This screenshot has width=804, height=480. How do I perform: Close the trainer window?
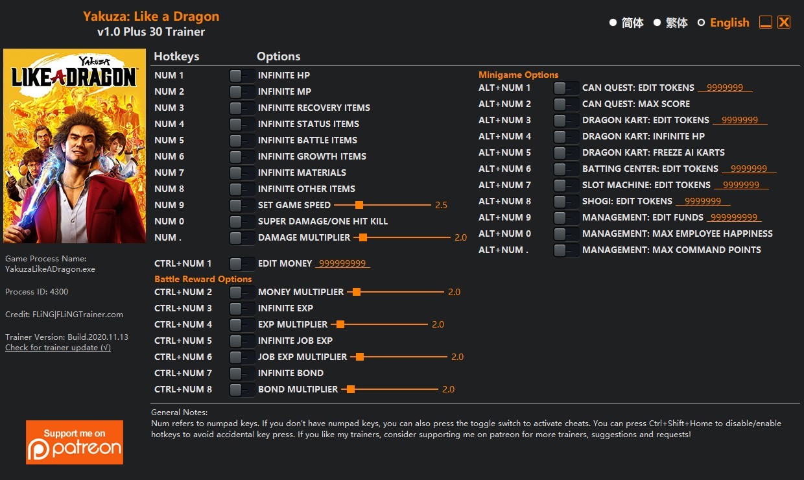(x=784, y=23)
